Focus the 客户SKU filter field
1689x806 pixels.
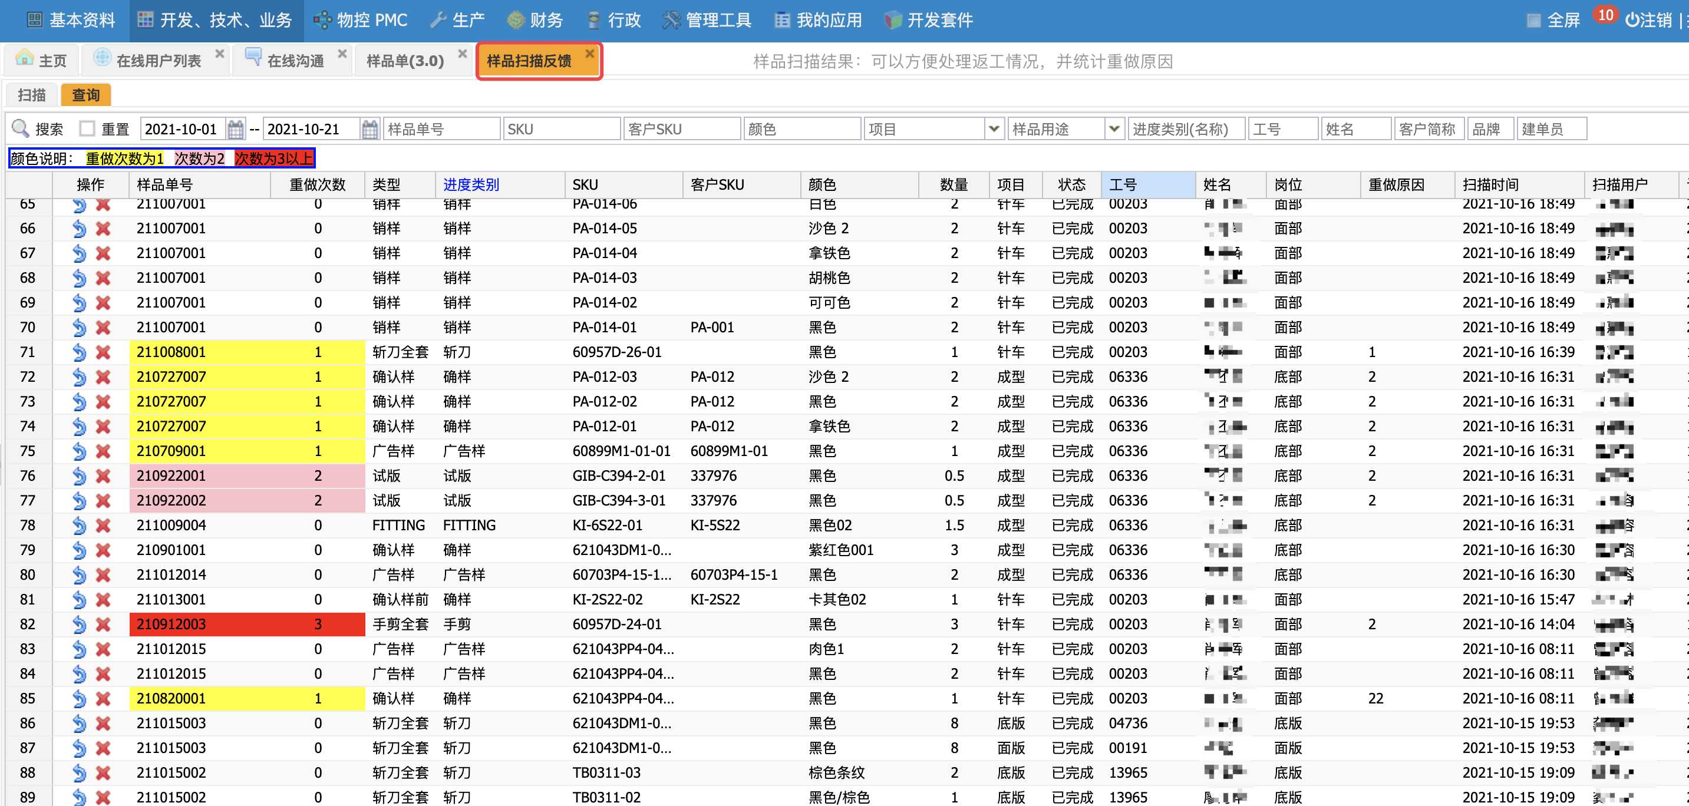[682, 129]
